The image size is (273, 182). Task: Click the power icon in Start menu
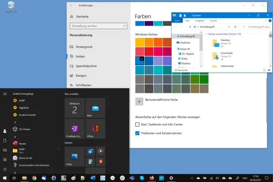tap(5, 169)
